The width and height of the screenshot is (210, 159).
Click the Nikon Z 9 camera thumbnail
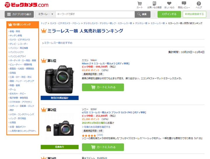(x=60, y=79)
